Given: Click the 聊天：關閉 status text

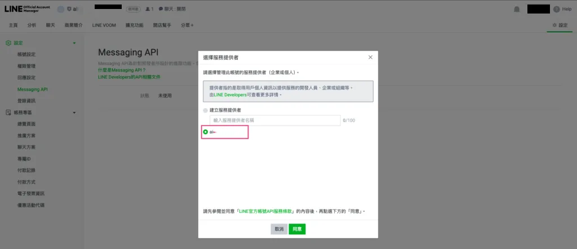Looking at the screenshot, I should click(x=175, y=9).
